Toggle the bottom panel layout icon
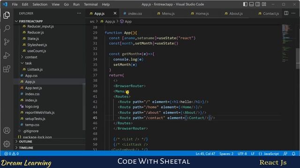 tap(251, 4)
